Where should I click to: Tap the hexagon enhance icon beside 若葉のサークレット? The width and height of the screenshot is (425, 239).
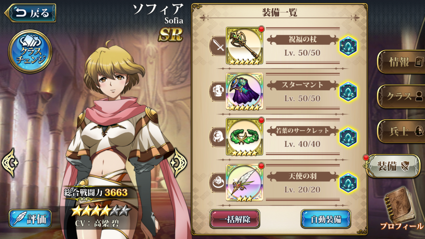348,137
